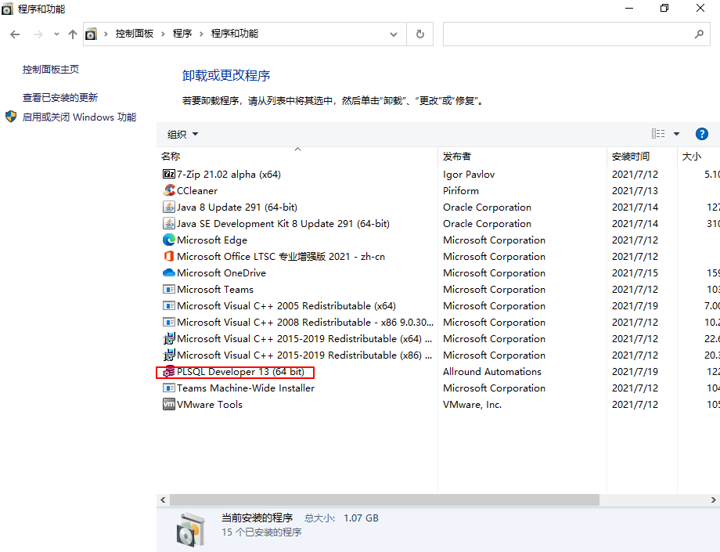Click the PLSQL Developer 13 icon
Image resolution: width=720 pixels, height=552 pixels.
pos(169,372)
